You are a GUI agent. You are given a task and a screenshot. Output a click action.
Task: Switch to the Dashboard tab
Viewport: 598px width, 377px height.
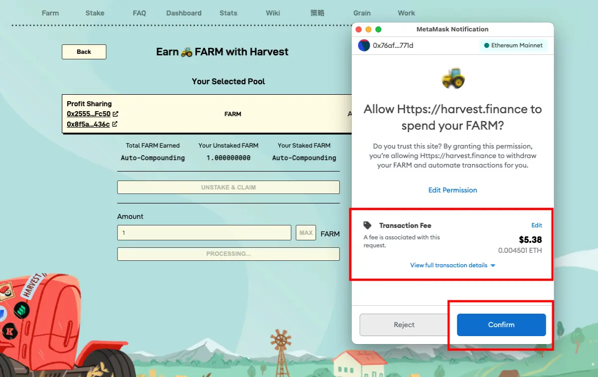[x=184, y=13]
